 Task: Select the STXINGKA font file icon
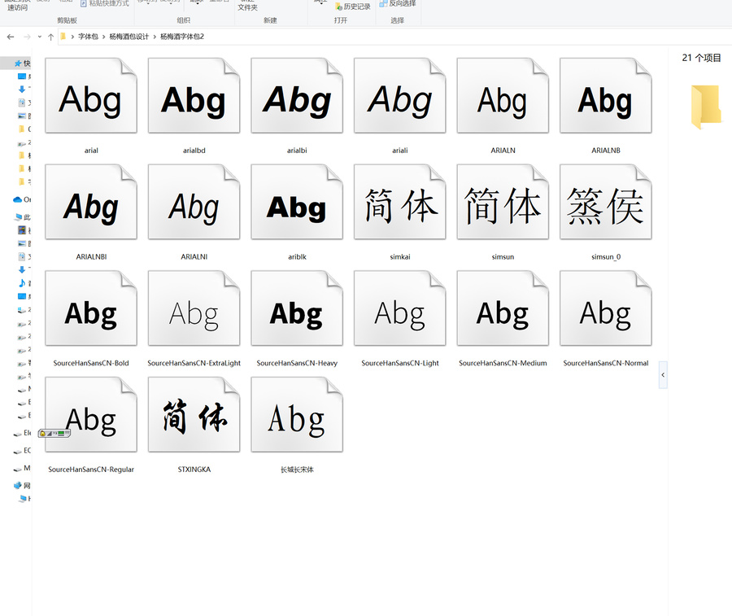click(194, 415)
